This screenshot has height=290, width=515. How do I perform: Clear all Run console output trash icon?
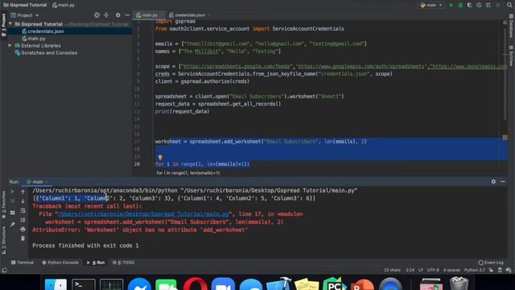[23, 238]
